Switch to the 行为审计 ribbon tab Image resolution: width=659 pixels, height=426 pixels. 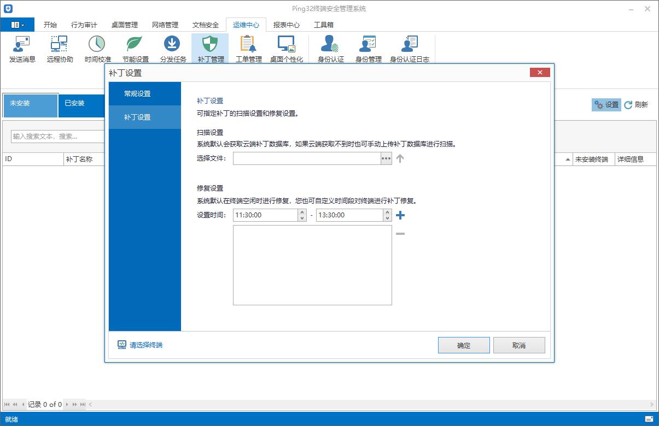(x=84, y=25)
